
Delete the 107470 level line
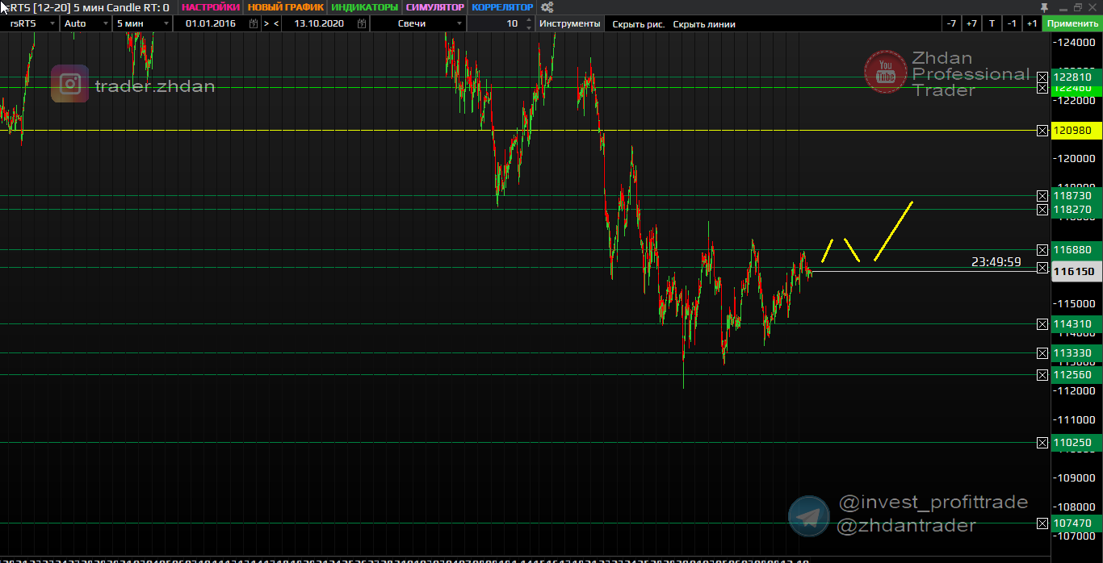pyautogui.click(x=1042, y=523)
